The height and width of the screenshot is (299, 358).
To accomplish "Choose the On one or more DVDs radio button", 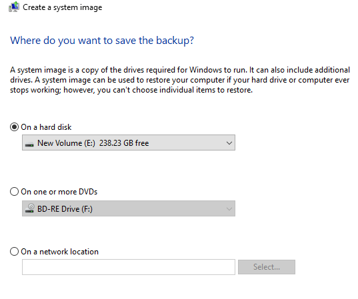I will click(14, 192).
